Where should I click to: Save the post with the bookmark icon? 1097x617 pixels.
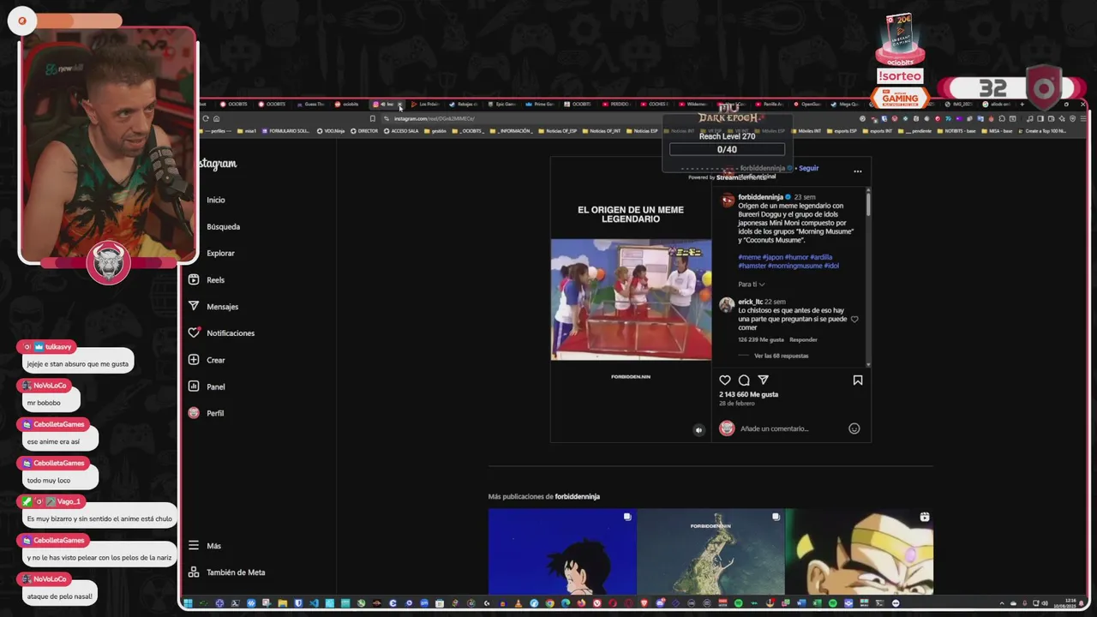tap(858, 380)
